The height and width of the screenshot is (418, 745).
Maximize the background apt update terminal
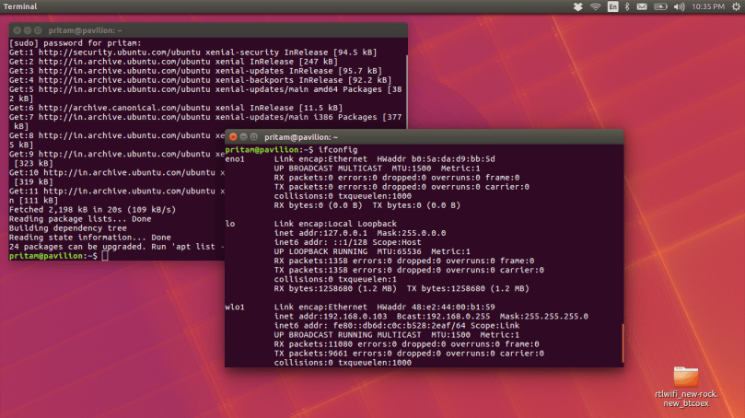pyautogui.click(x=38, y=30)
